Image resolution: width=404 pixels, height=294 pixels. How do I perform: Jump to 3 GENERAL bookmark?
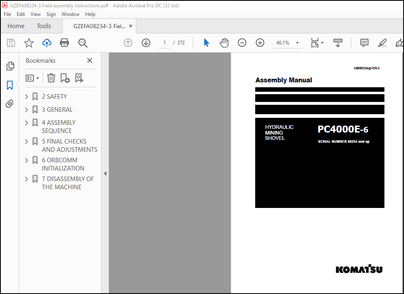(57, 110)
